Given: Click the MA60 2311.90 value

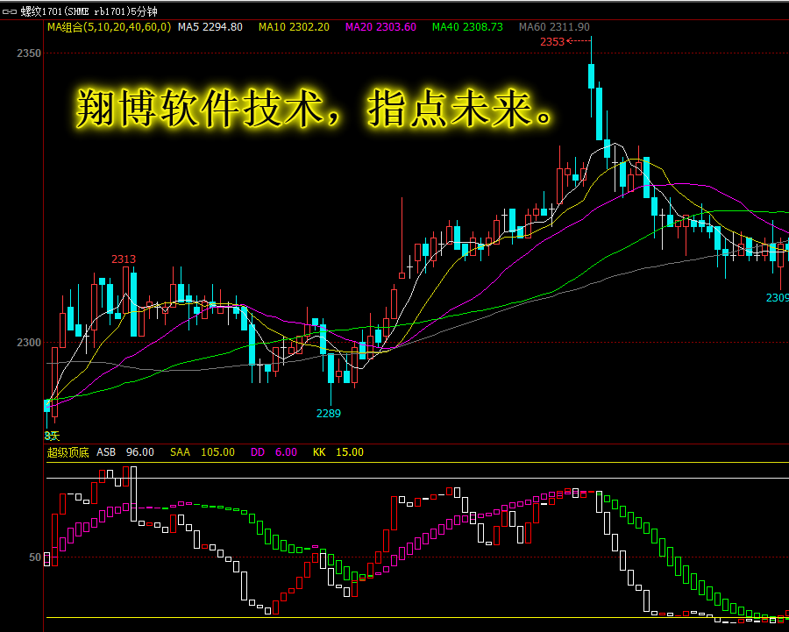Looking at the screenshot, I should [x=554, y=27].
